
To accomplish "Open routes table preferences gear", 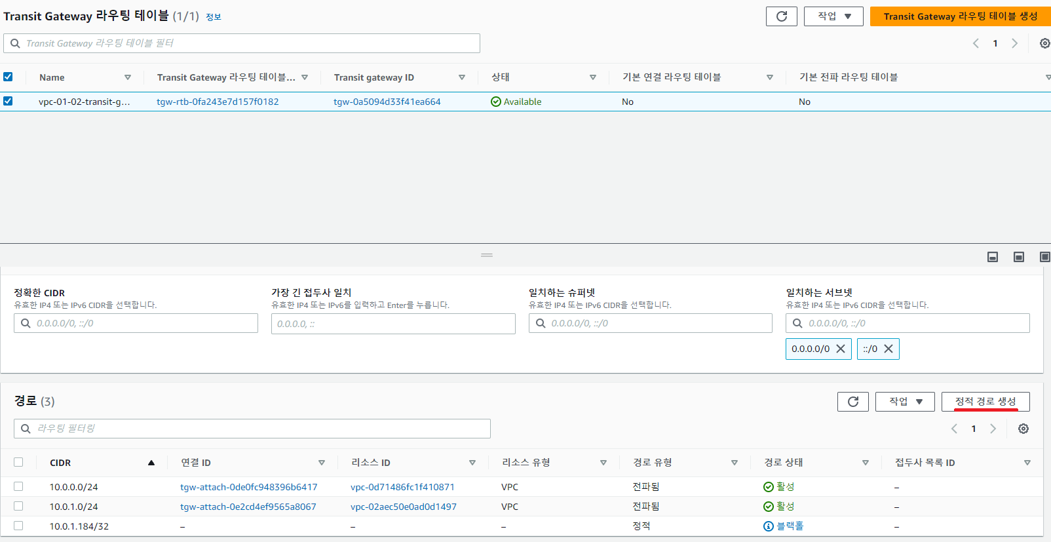I will pyautogui.click(x=1023, y=429).
